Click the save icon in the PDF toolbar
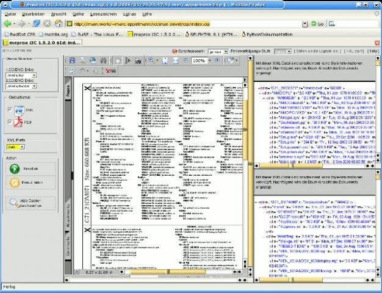382x293 pixels. (x=73, y=61)
